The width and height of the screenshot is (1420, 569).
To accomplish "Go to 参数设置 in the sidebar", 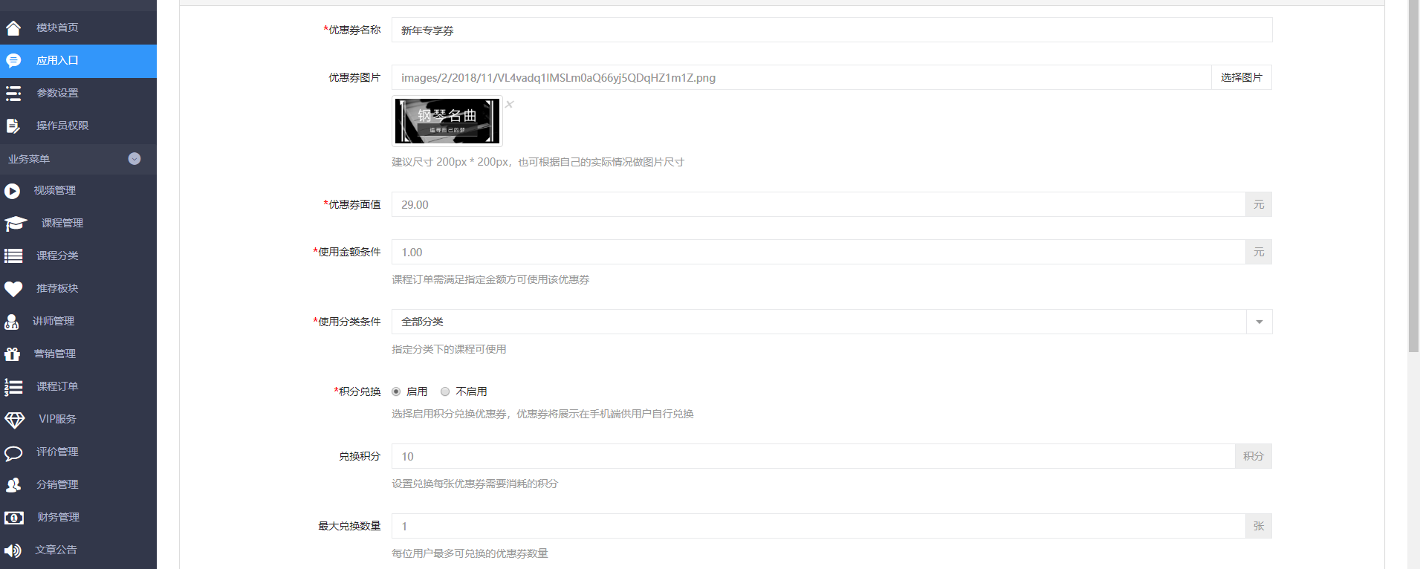I will click(78, 94).
